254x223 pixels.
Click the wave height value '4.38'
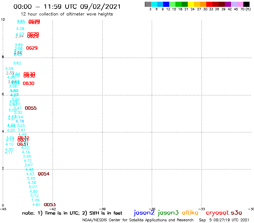point(20,28)
